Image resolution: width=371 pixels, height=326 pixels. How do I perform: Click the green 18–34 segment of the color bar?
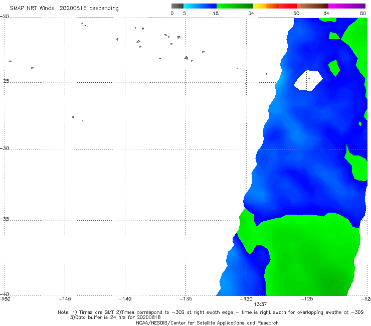point(235,6)
